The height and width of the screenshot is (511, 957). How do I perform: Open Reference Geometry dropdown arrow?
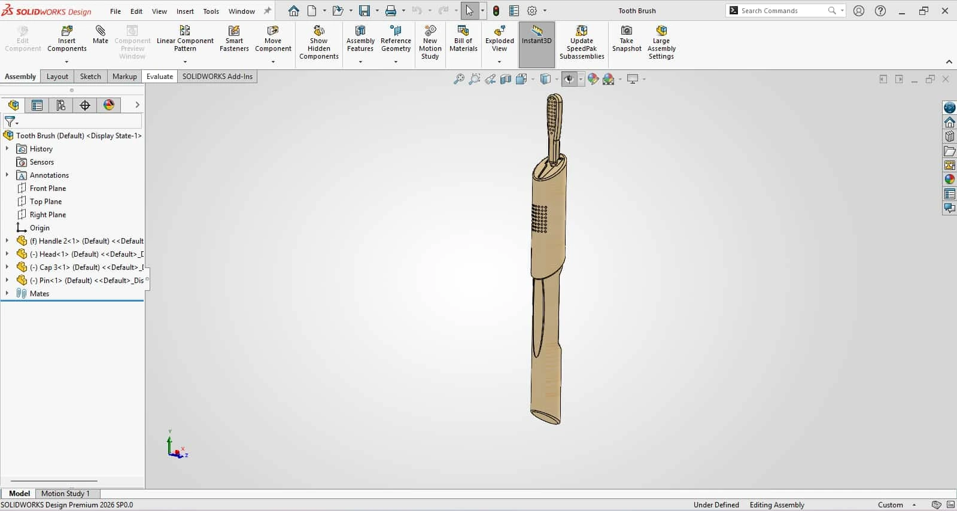pyautogui.click(x=396, y=62)
